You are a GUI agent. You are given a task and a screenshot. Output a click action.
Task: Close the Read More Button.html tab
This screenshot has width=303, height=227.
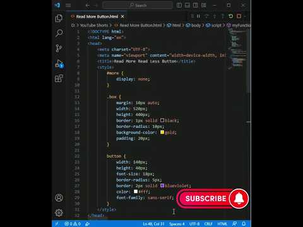122,16
